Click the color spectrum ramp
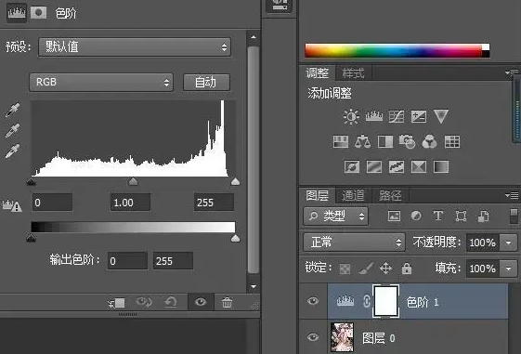521x354 pixels. pyautogui.click(x=397, y=50)
